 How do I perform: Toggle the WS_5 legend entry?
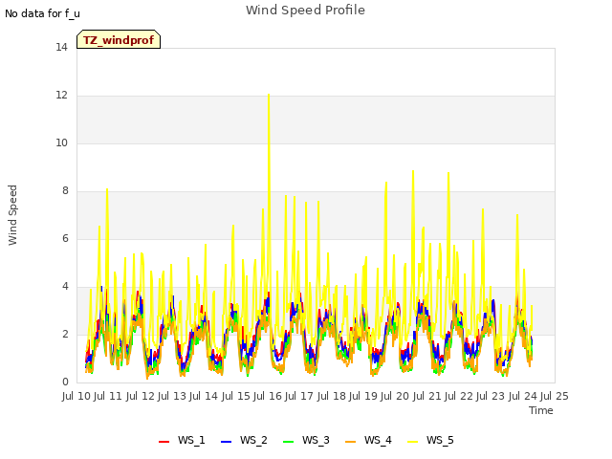(430, 440)
